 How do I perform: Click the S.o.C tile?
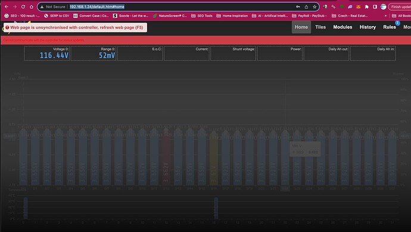(x=140, y=53)
